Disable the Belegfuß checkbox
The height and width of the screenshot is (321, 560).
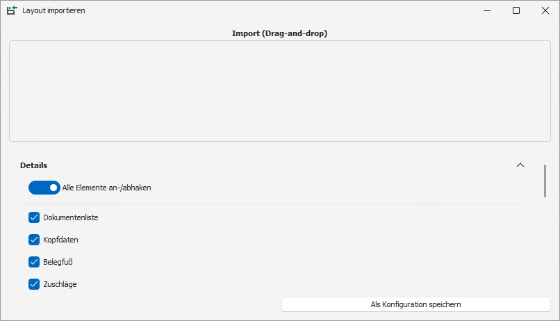pos(34,262)
